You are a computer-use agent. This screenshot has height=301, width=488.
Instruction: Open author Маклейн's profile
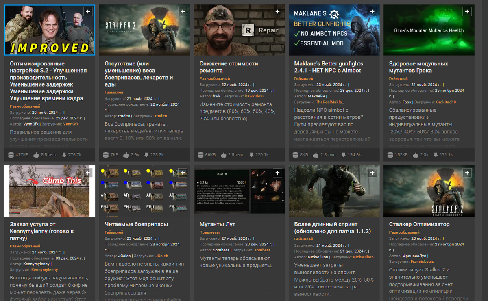coord(316,96)
